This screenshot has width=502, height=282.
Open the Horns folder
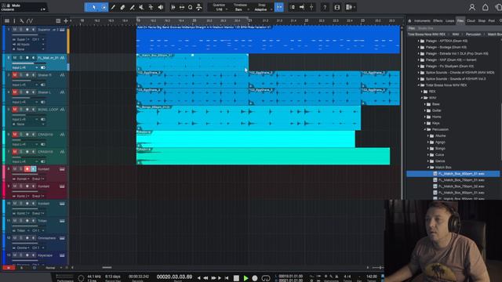(x=437, y=117)
